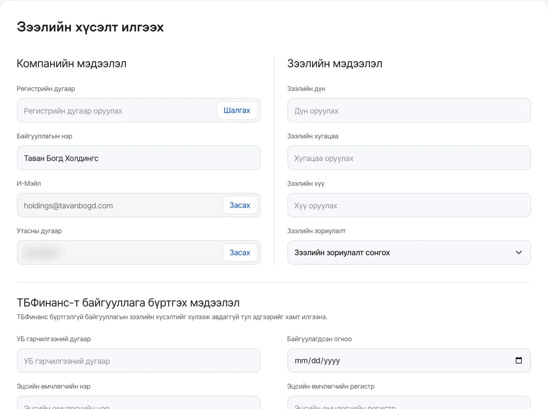Click the Байгуулагдсан огноо label
Image resolution: width=548 pixels, height=409 pixels.
coord(319,339)
